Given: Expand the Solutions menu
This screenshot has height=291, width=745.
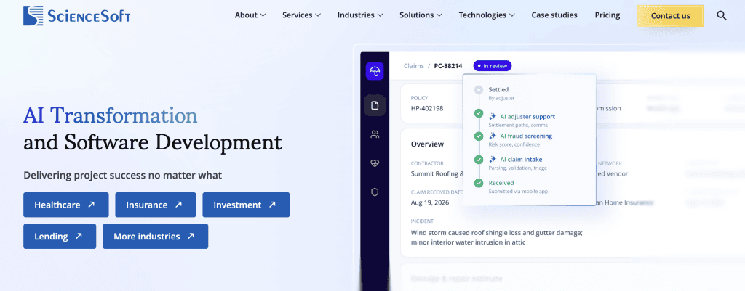Looking at the screenshot, I should click(421, 15).
